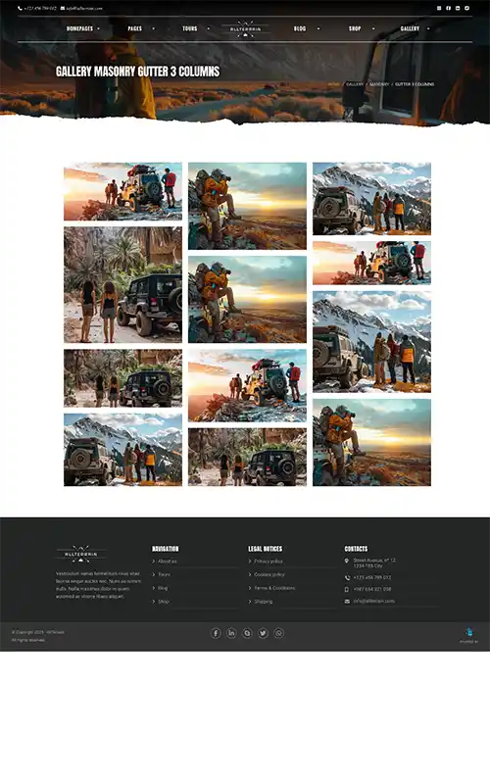Open the Facebook icon in the footer
490x784 pixels.
[216, 633]
